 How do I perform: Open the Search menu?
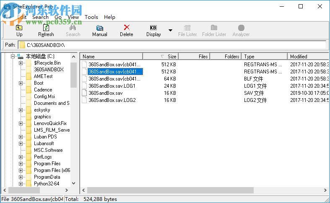[40, 17]
